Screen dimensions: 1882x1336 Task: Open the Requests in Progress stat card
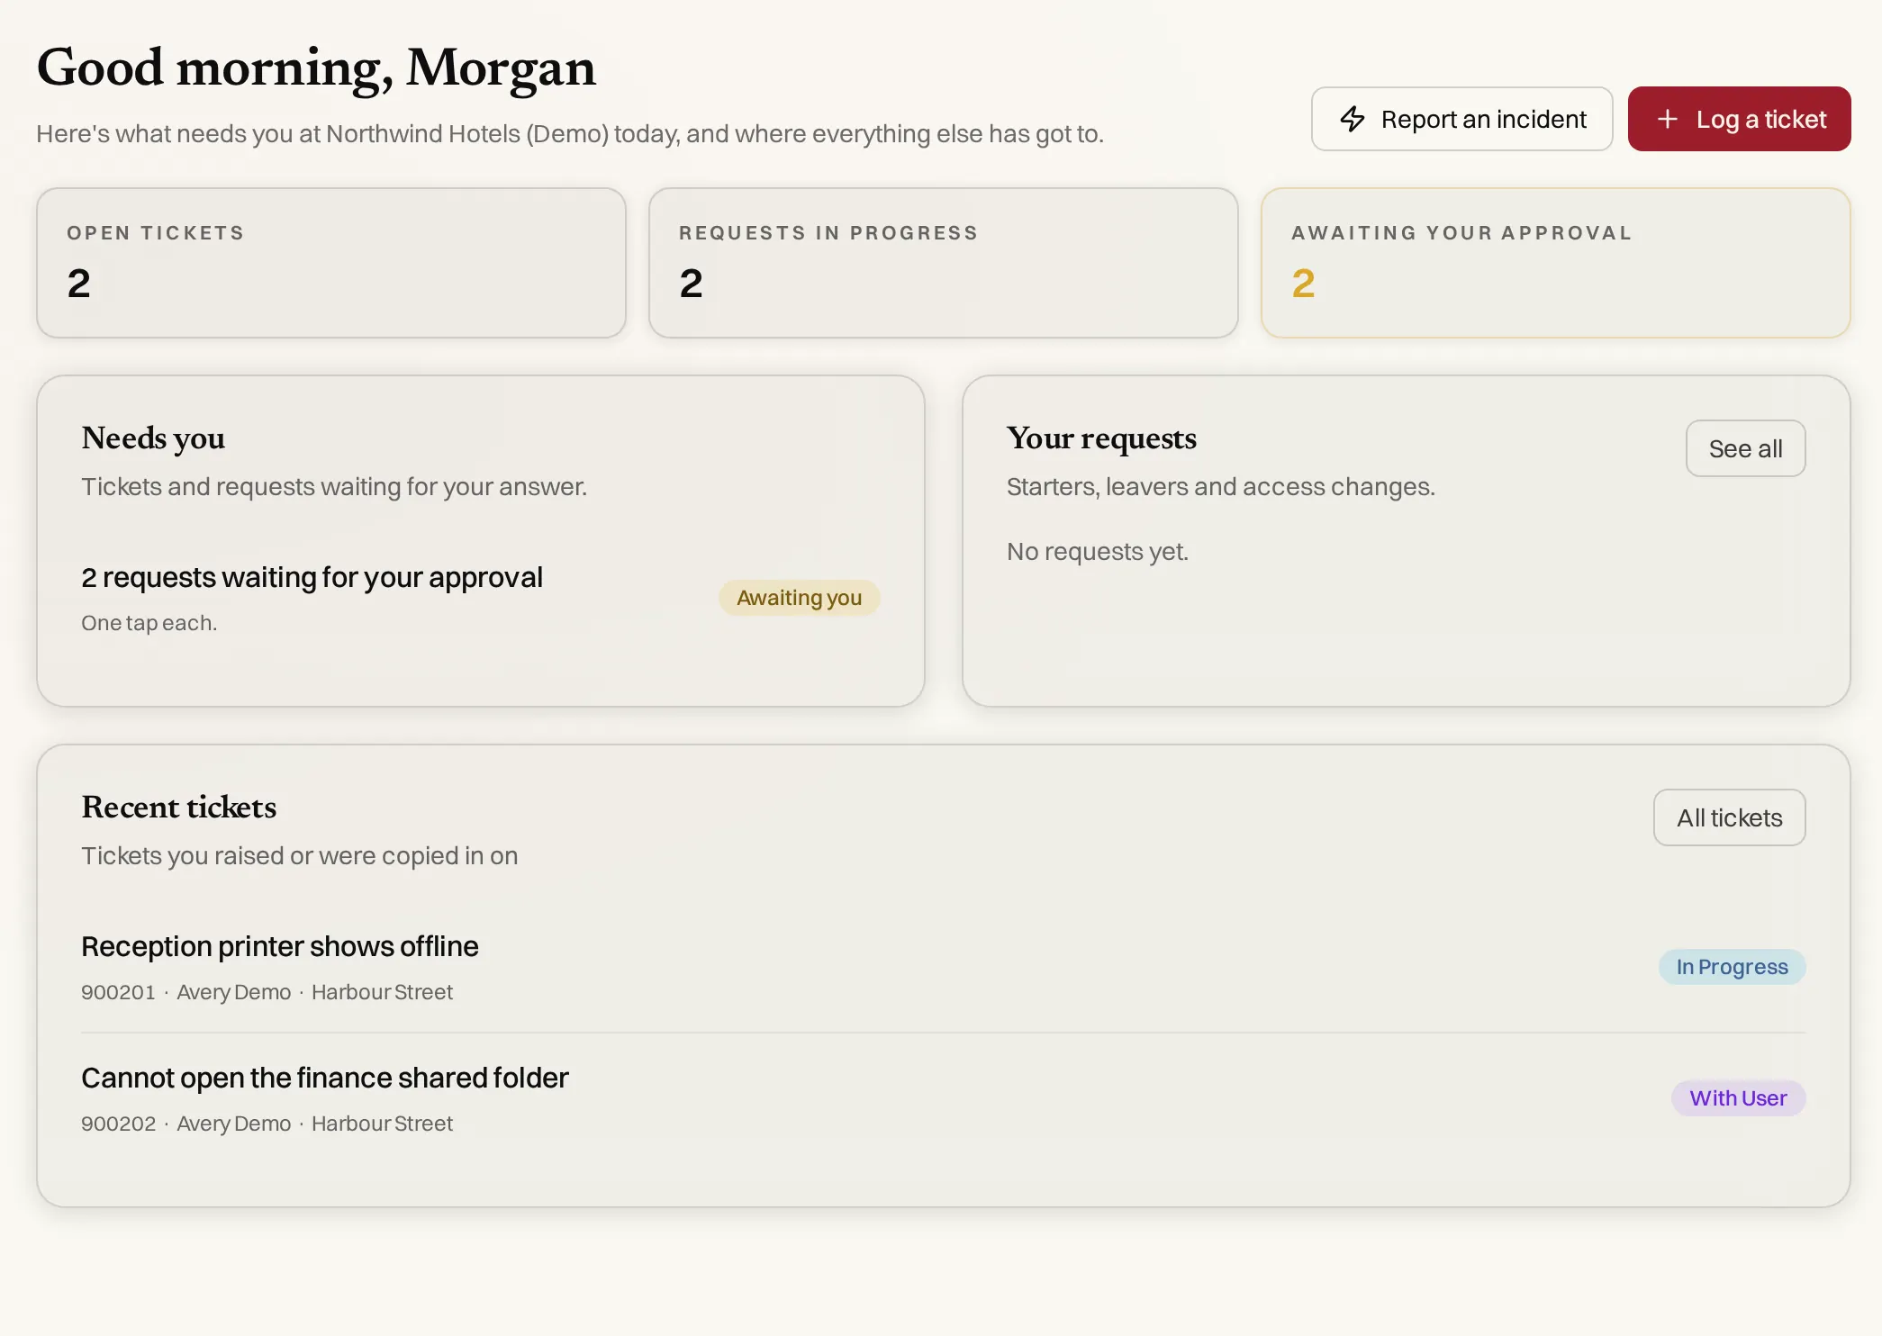(943, 263)
